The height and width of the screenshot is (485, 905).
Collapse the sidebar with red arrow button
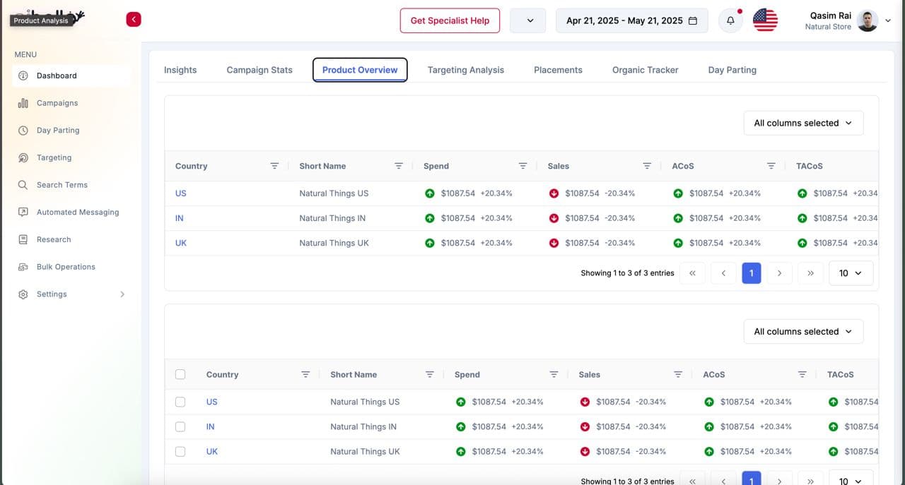[x=134, y=20]
